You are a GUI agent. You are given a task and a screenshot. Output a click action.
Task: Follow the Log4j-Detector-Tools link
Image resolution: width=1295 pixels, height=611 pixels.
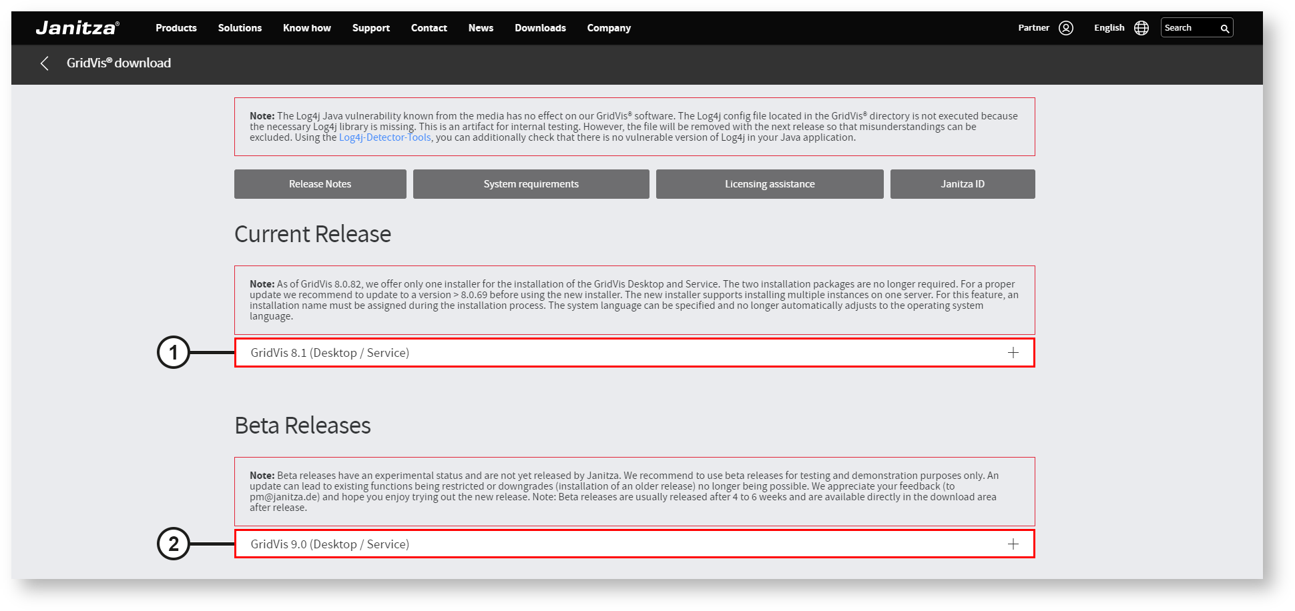point(384,137)
